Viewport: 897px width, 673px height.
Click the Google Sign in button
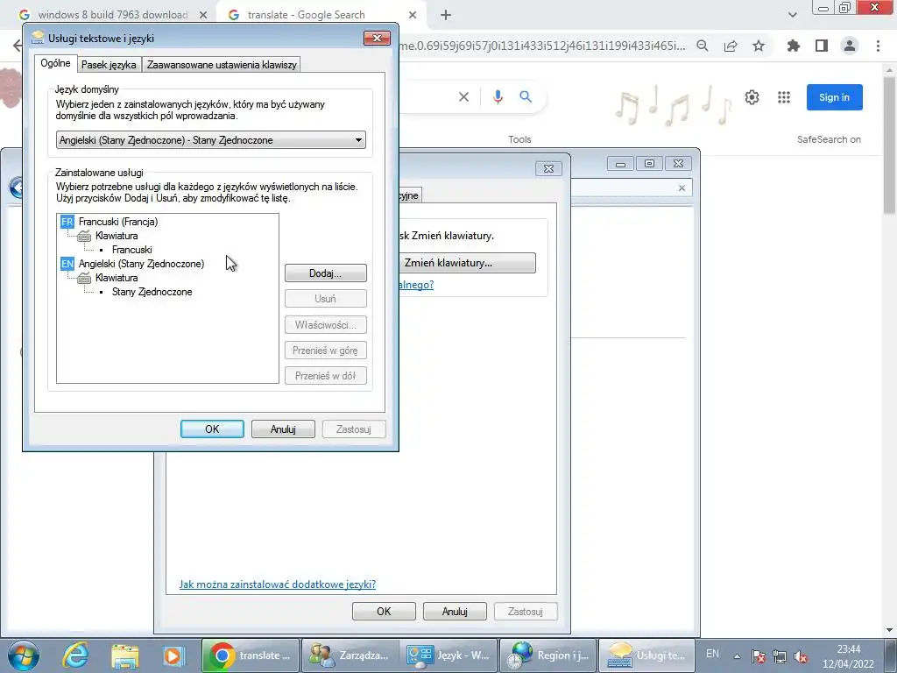[x=834, y=97]
